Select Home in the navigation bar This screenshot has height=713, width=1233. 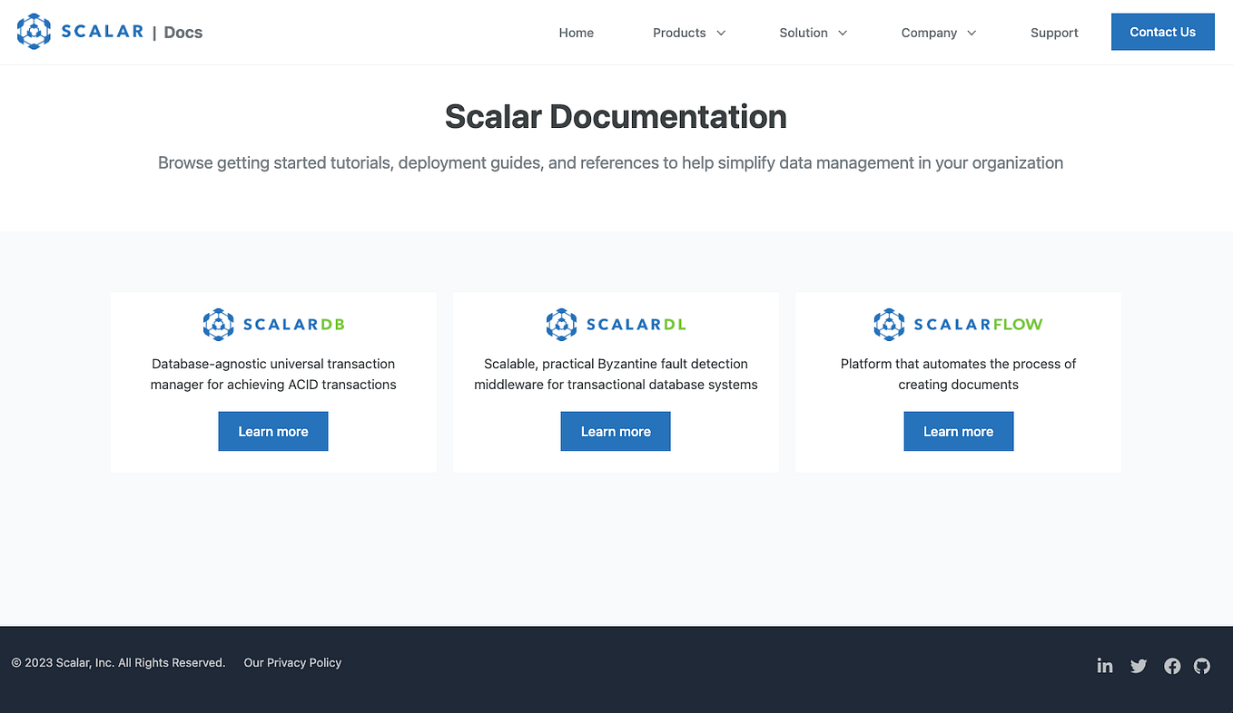tap(576, 32)
